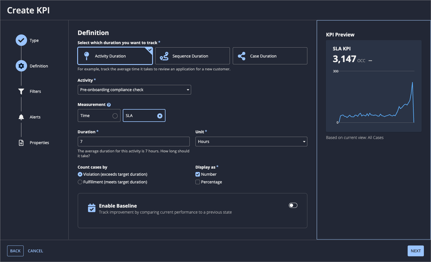Select the Case Duration card
This screenshot has height=262, width=431.
[x=270, y=56]
